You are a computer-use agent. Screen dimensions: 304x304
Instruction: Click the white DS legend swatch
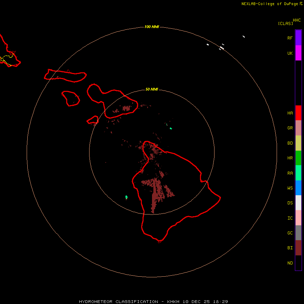tap(298, 203)
